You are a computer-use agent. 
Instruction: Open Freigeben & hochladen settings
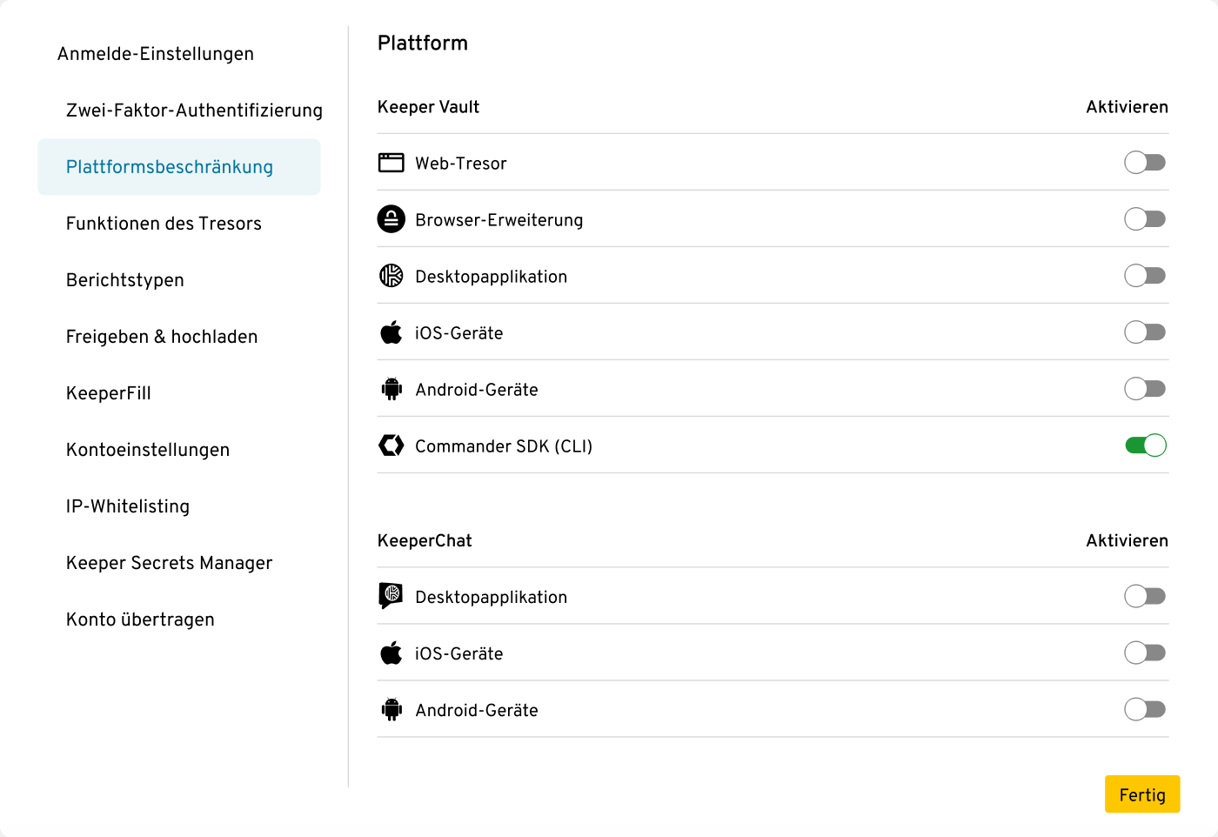pyautogui.click(x=162, y=337)
